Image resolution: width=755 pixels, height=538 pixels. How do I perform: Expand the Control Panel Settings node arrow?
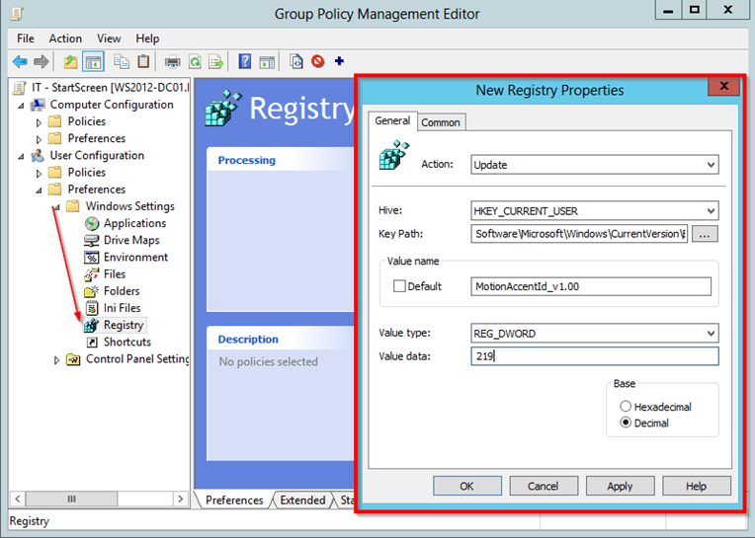point(56,359)
